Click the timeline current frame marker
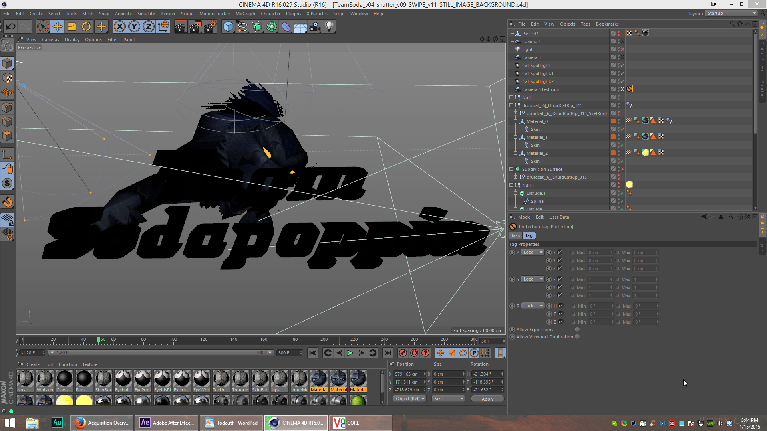This screenshot has height=431, width=767. pos(98,340)
